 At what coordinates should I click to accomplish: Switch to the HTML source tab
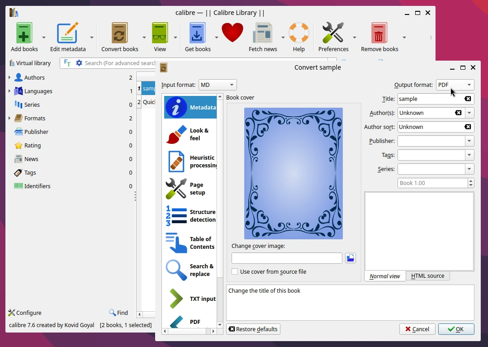(x=427, y=276)
